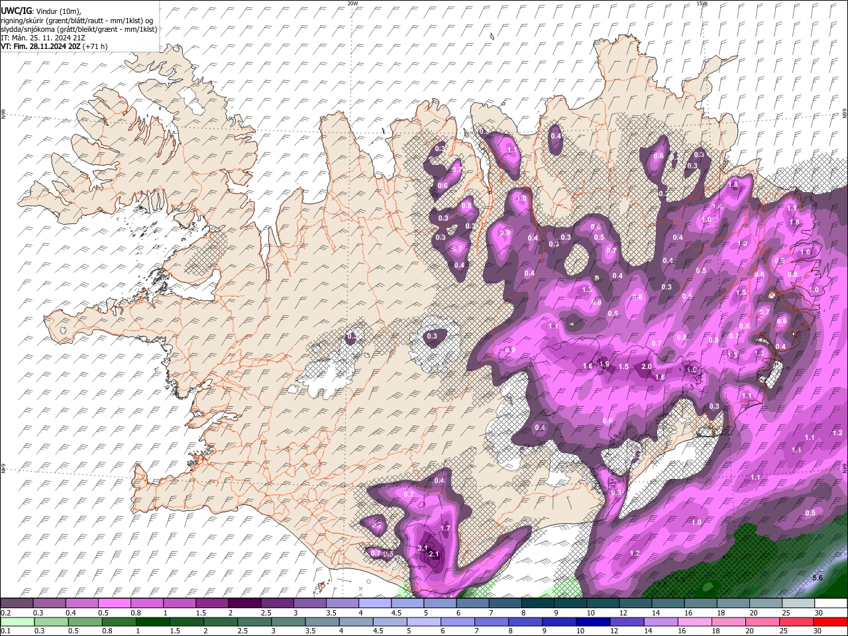
Task: Select the bright red 30 swatch in rain legend
Action: 830,621
